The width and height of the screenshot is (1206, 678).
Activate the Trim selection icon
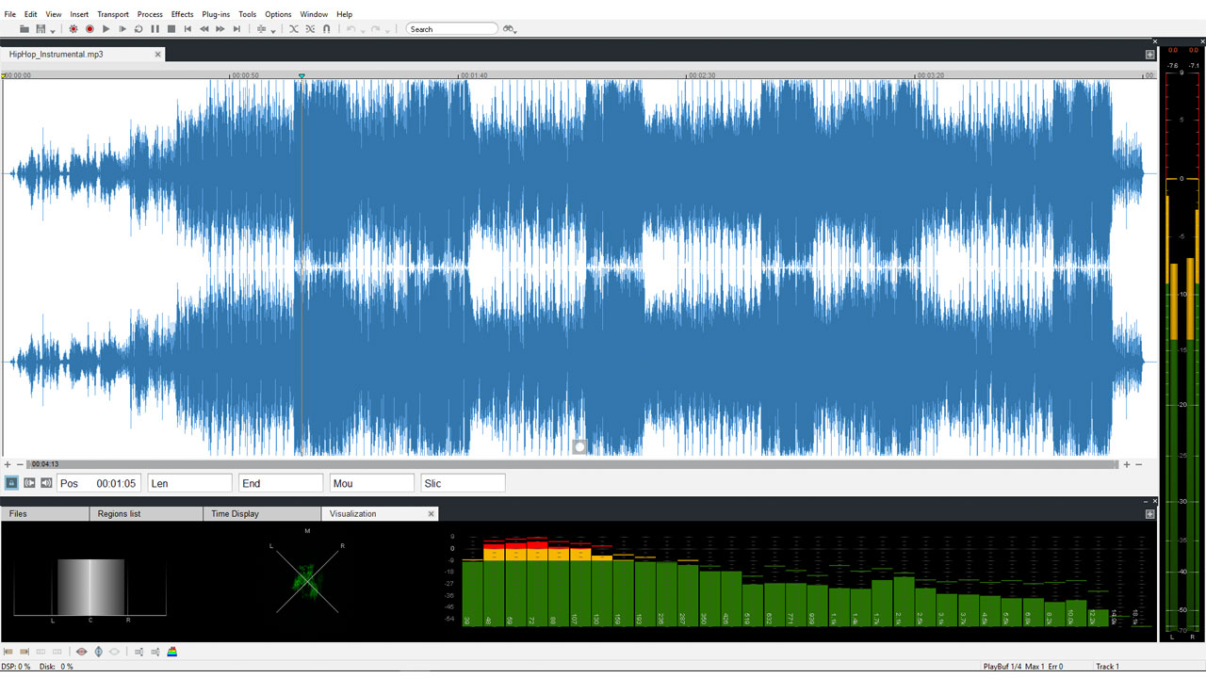(308, 28)
